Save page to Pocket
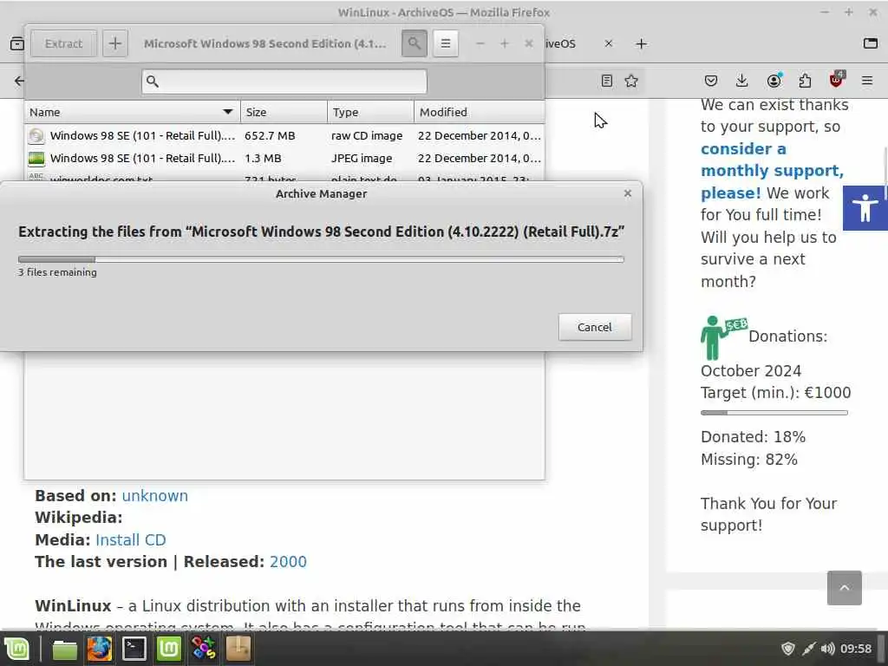 tap(711, 81)
